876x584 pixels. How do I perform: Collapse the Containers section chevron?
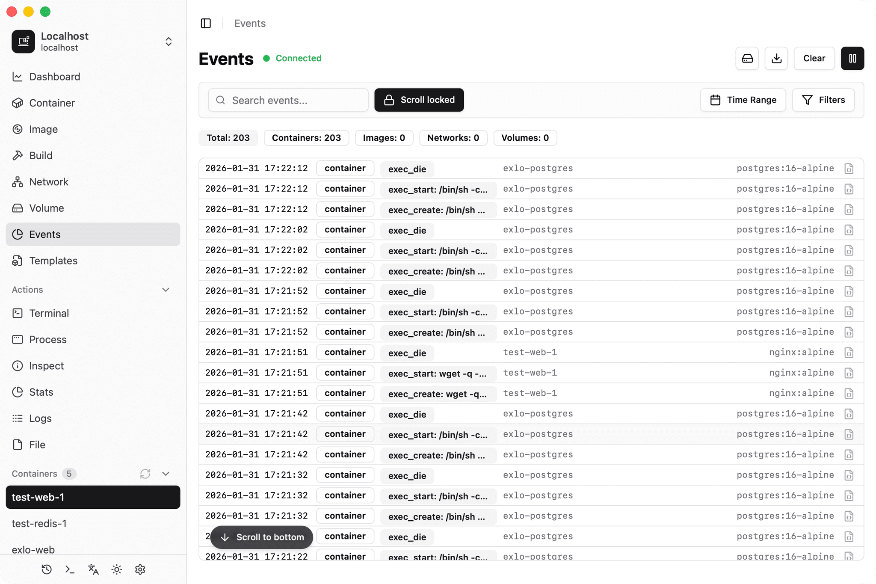point(166,474)
